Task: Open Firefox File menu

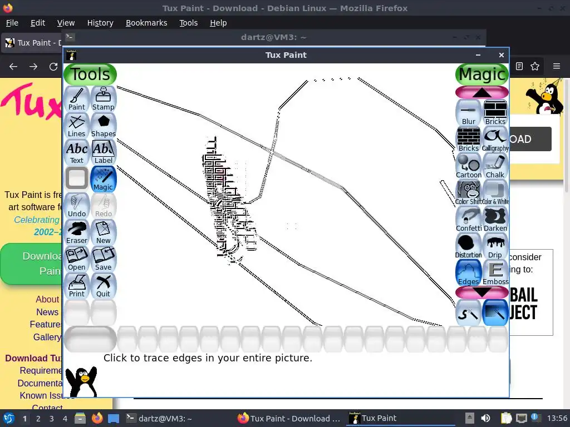Action: 12,23
